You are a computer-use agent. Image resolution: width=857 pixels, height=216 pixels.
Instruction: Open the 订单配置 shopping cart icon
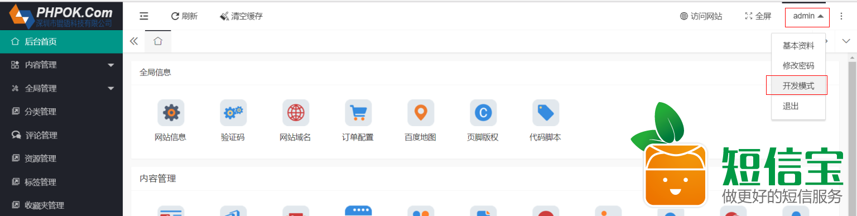[358, 113]
